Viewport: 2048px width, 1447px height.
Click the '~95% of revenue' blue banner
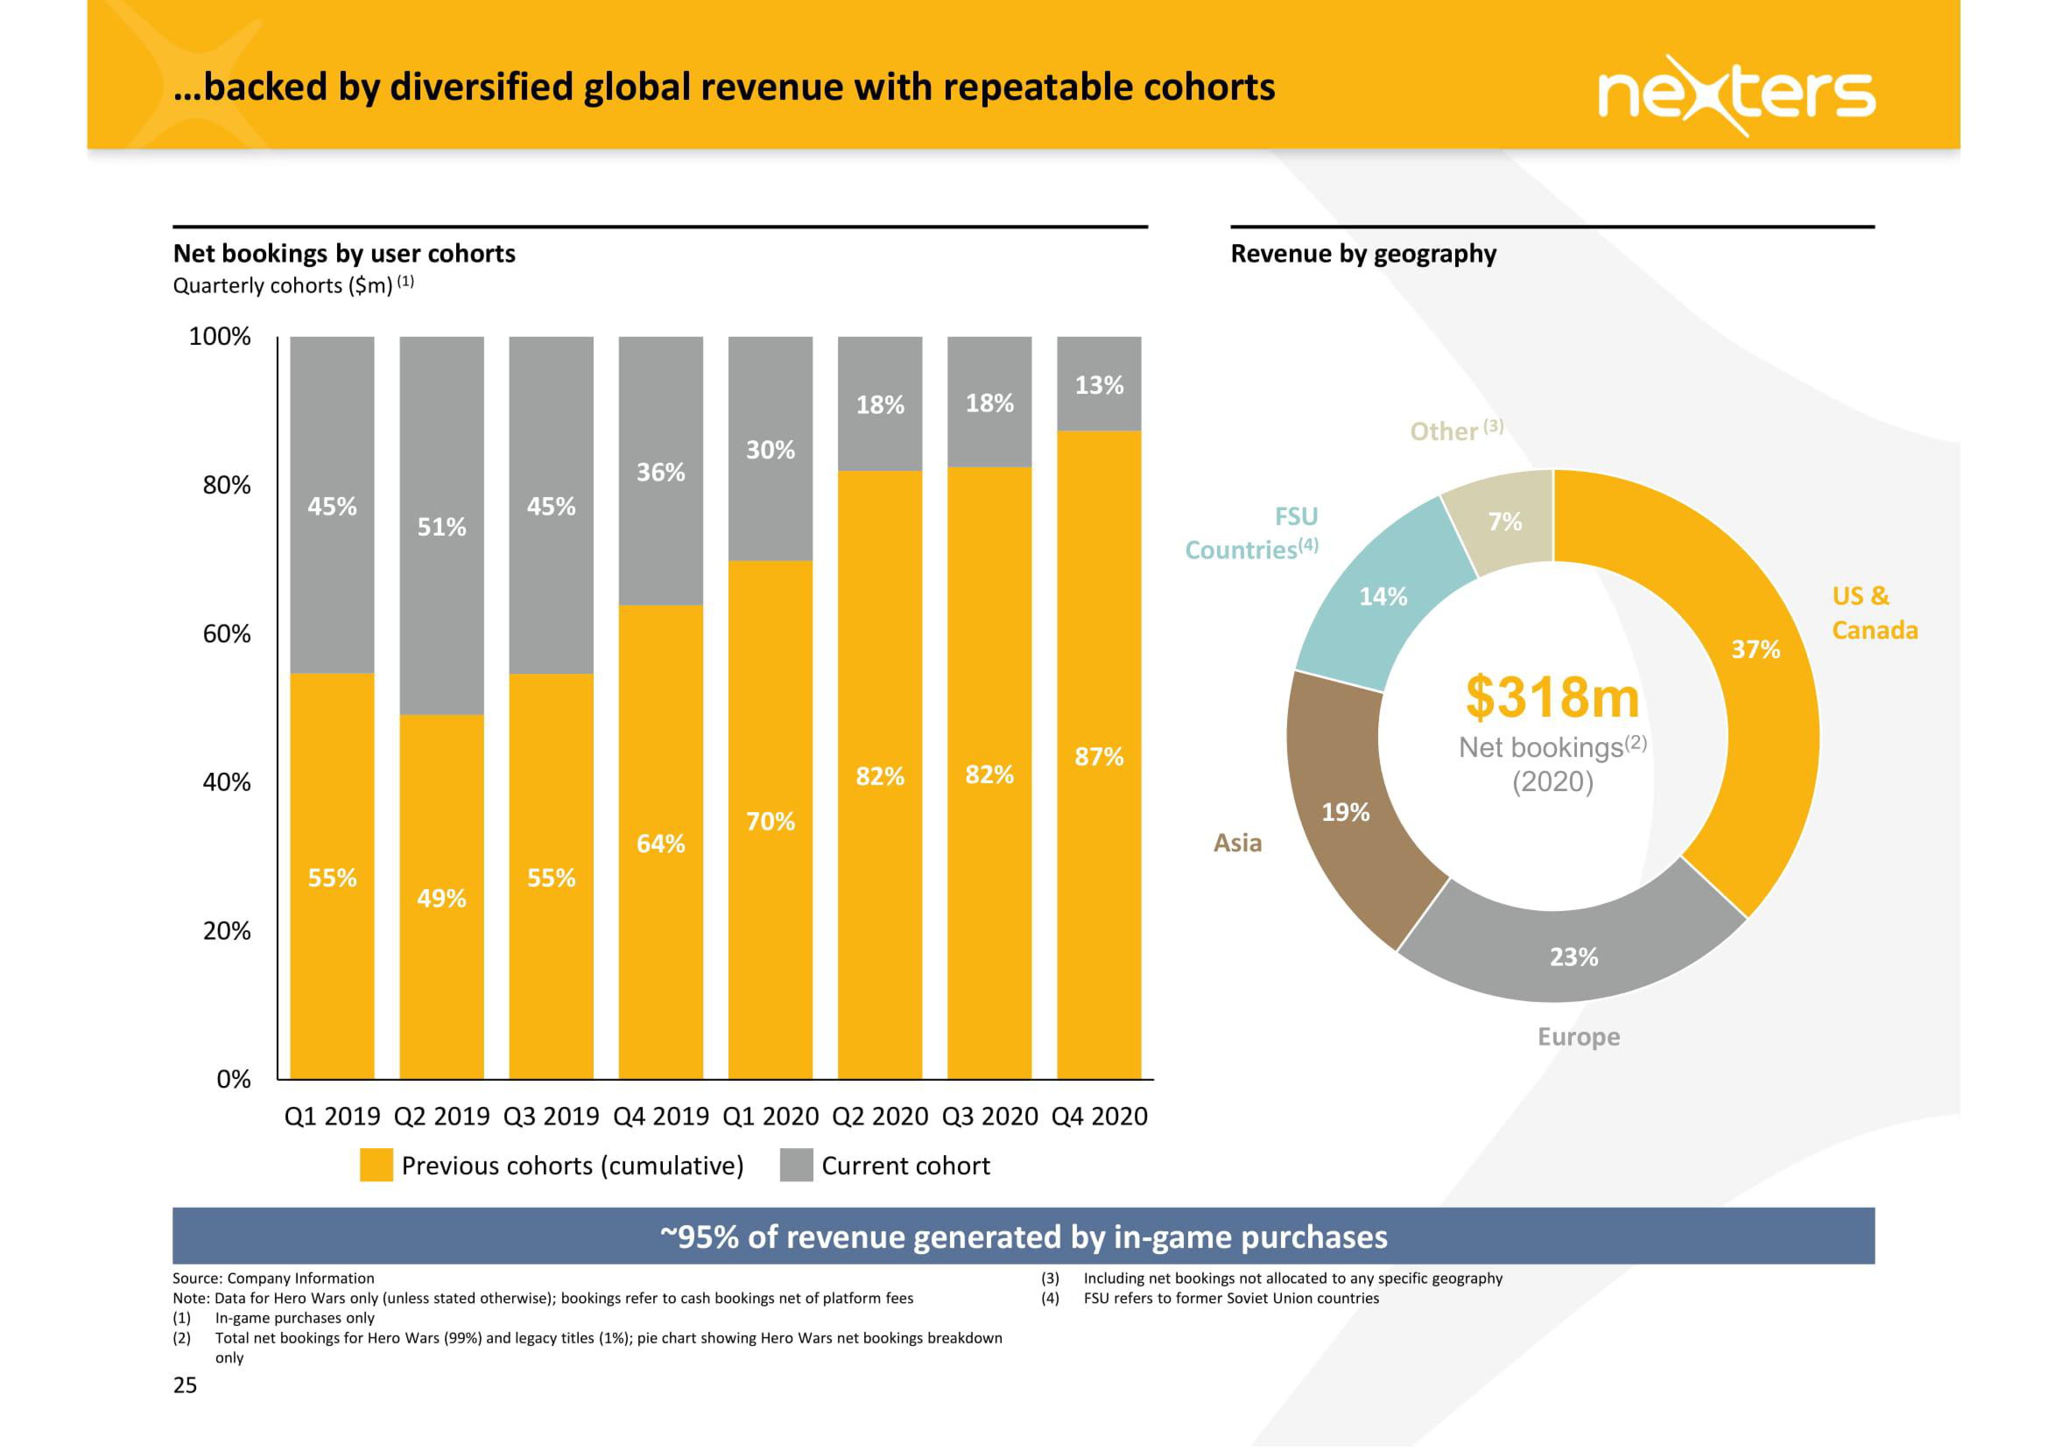point(1023,1236)
